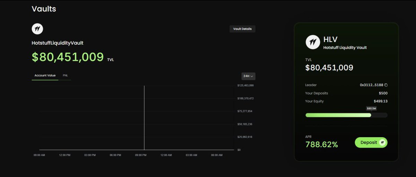Click the $80.5M progress bar tooltip
416x177 pixels.
pos(371,108)
